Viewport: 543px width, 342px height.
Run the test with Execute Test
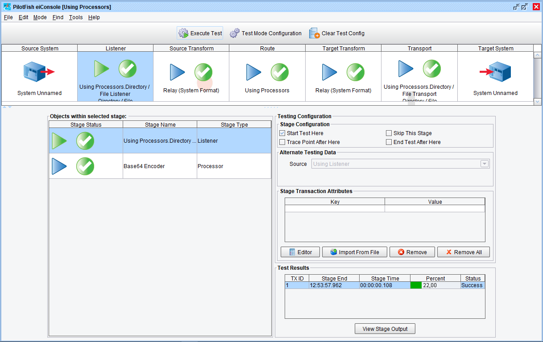tap(200, 33)
